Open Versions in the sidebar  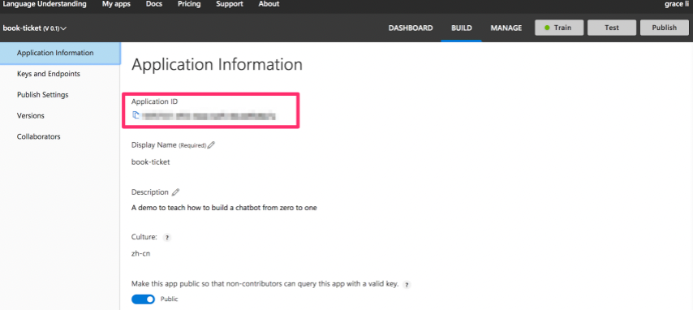pyautogui.click(x=31, y=116)
